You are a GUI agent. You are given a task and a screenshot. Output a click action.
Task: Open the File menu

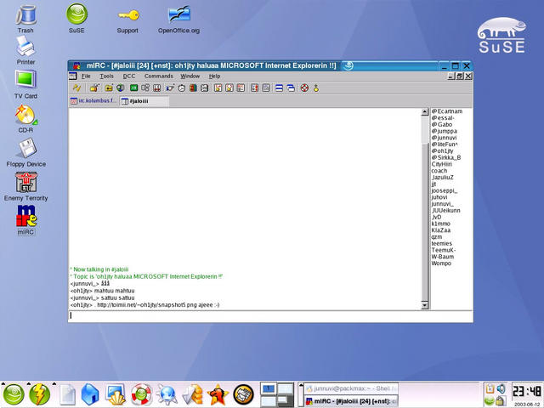(86, 76)
